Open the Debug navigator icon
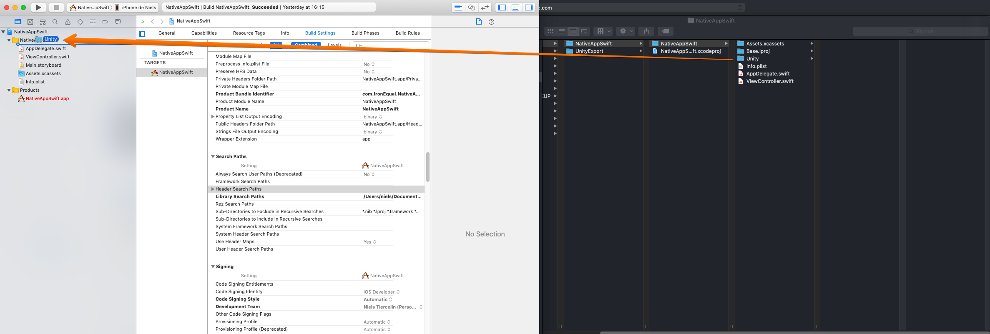The width and height of the screenshot is (990, 334). [93, 22]
